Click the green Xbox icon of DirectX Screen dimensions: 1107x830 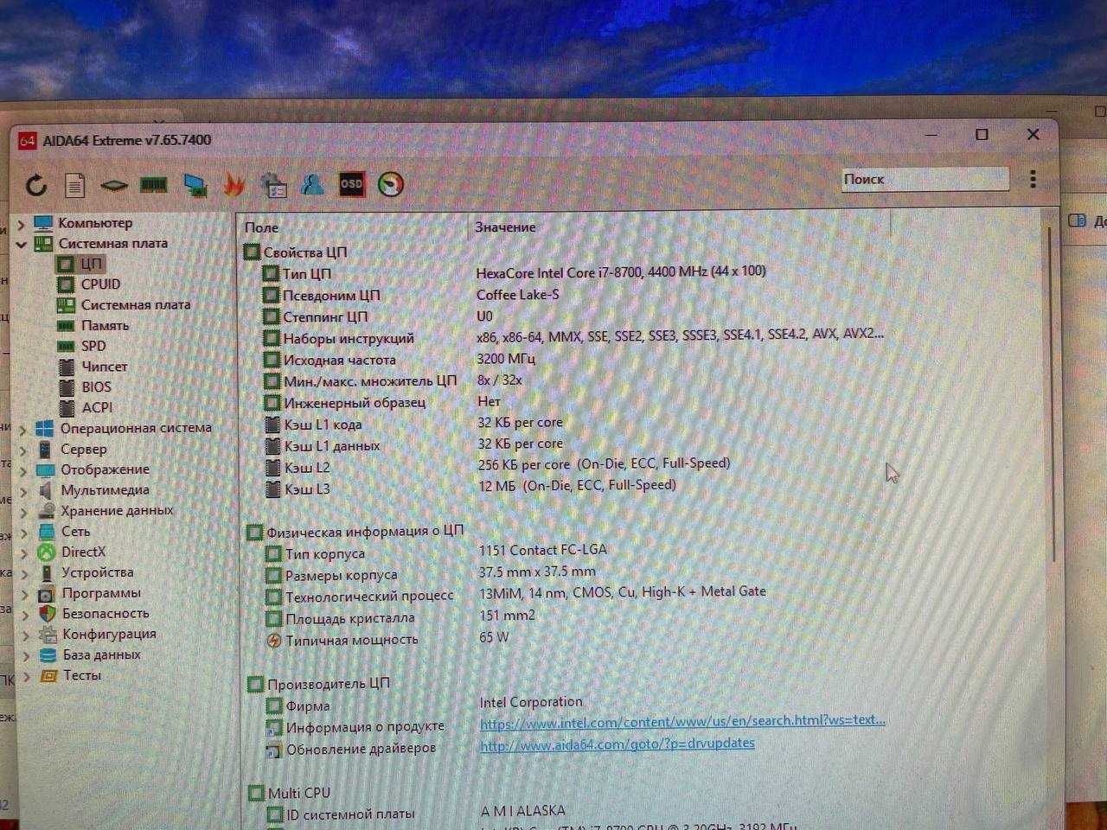pyautogui.click(x=47, y=552)
